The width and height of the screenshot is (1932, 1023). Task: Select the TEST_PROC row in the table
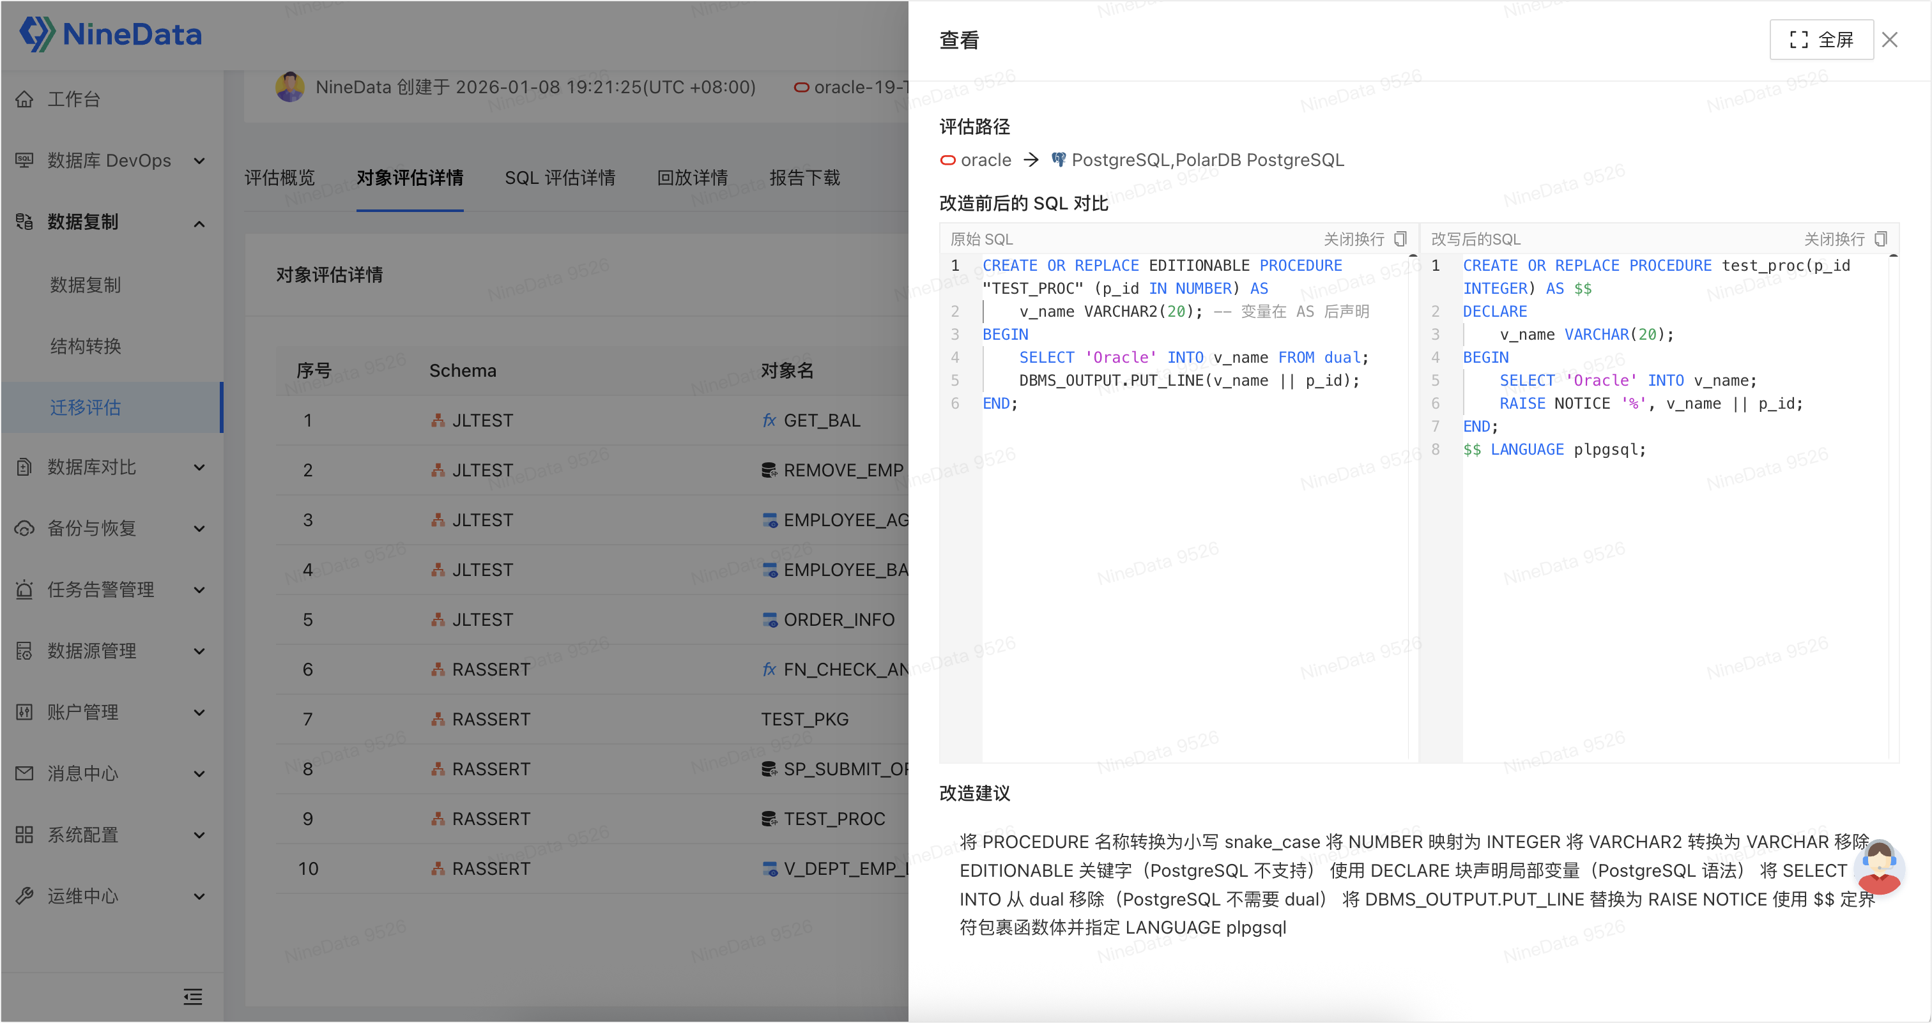pyautogui.click(x=834, y=819)
